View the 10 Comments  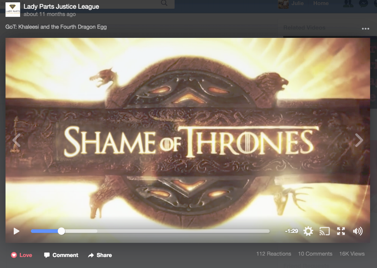click(315, 254)
